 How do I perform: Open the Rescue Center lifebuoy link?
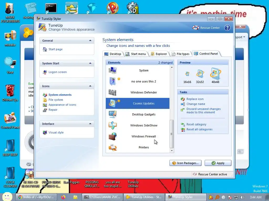coord(206,28)
